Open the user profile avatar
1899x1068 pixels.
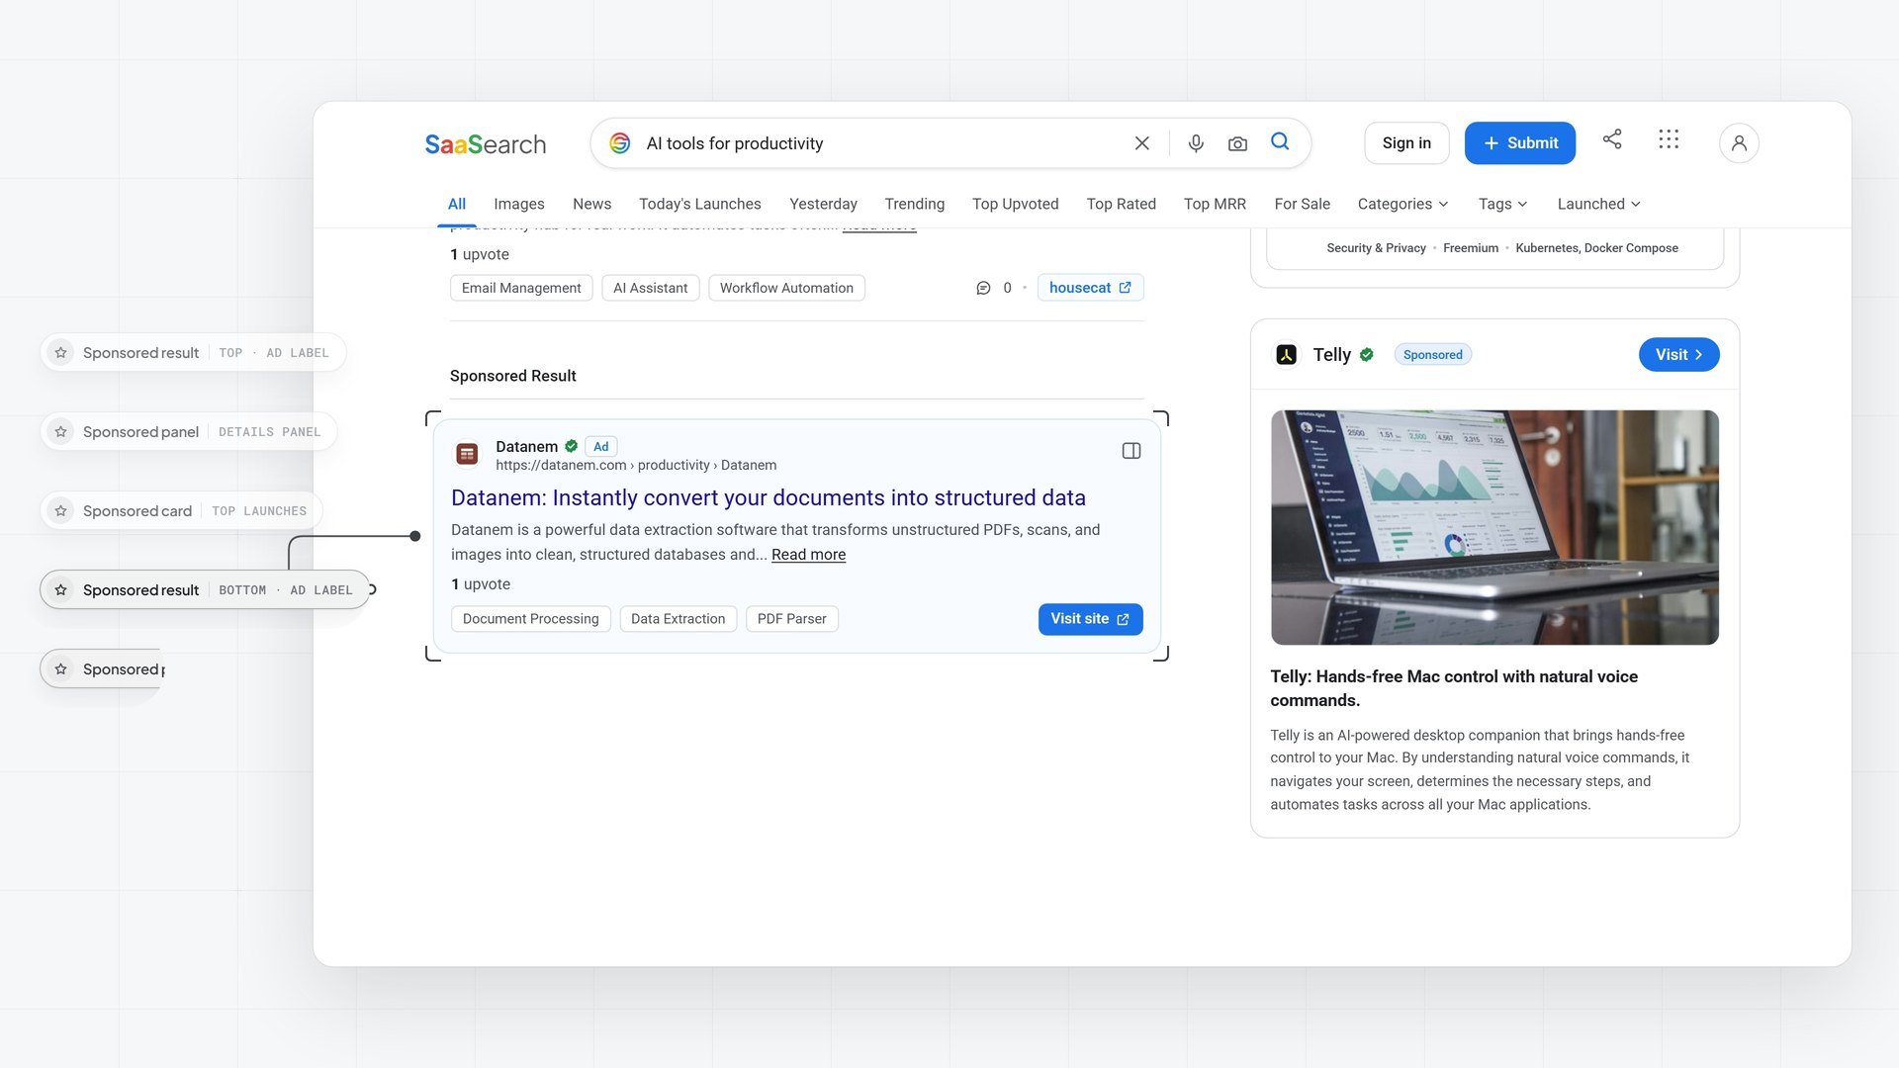pyautogui.click(x=1739, y=143)
